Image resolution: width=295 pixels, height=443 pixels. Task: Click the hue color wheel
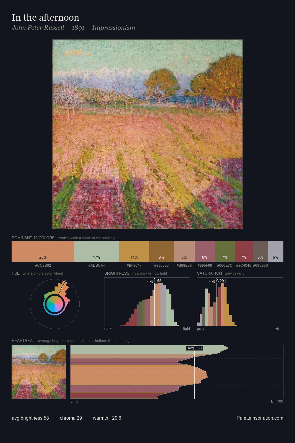click(55, 304)
